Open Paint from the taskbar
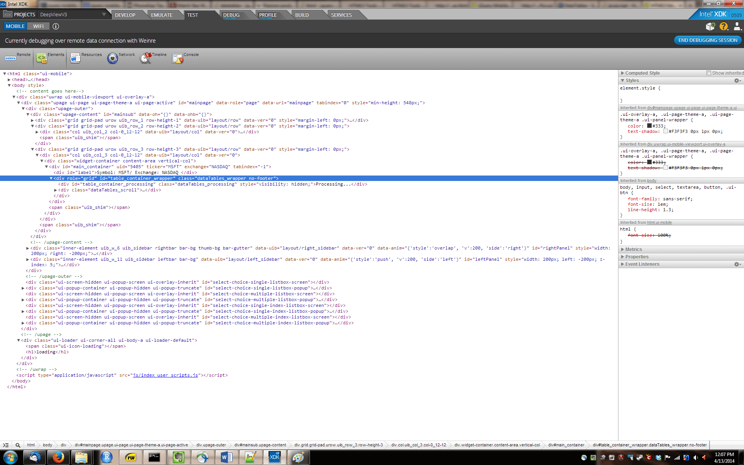This screenshot has height=465, width=744. point(299,458)
